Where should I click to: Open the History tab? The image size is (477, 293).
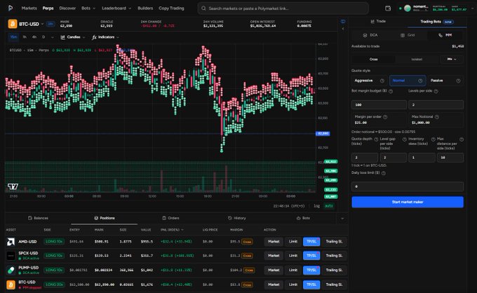pyautogui.click(x=236, y=218)
